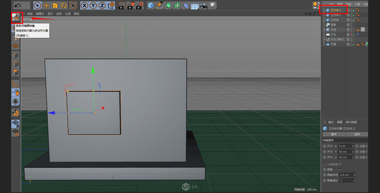Open the Light object icon
Screen dimensions: 380x193
click(x=213, y=6)
